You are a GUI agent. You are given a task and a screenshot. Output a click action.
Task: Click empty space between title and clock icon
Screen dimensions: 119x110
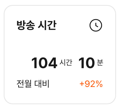coord(73,25)
